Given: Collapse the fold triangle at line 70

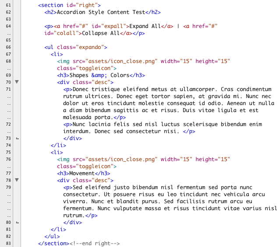Looking at the screenshot, I should 17,82.
